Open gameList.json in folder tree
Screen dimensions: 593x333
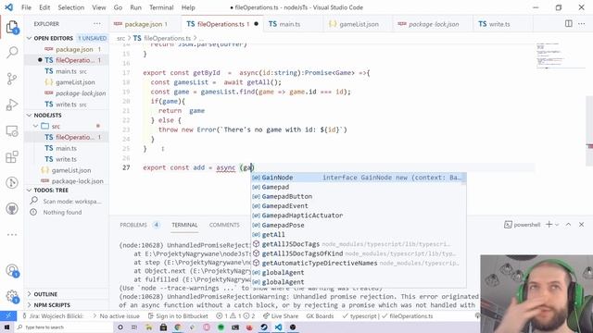[66, 170]
